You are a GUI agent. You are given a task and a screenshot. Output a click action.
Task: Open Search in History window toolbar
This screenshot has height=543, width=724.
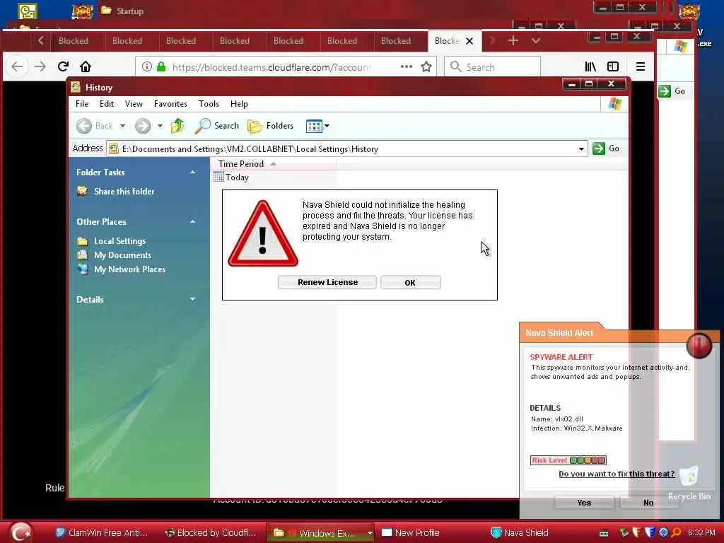(216, 126)
